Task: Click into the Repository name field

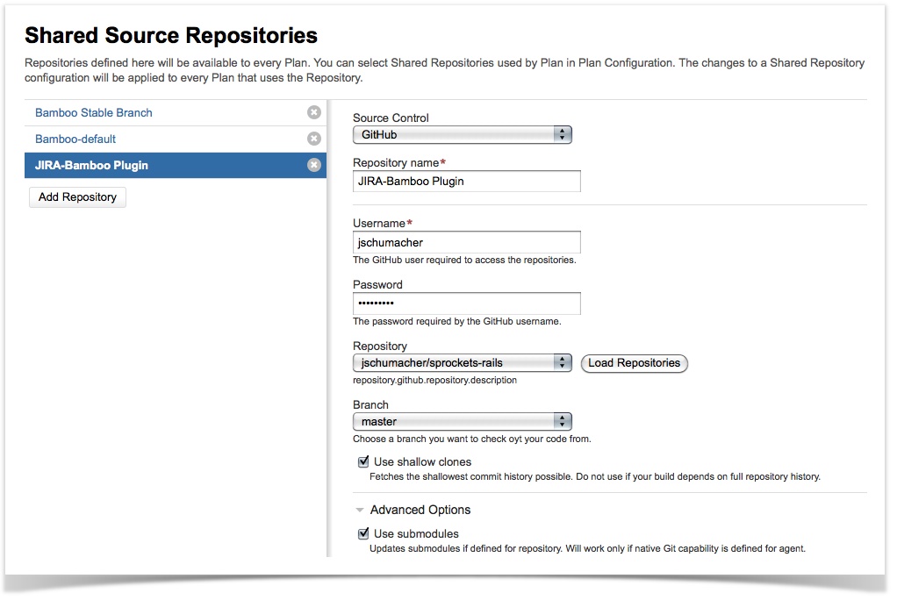Action: (466, 181)
